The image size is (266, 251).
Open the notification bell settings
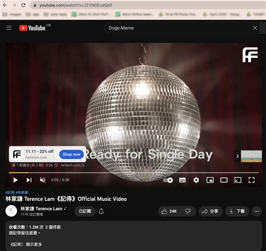pos(101,211)
